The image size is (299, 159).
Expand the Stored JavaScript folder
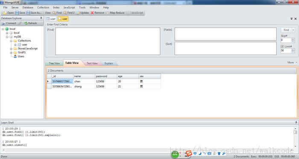click(x=11, y=49)
